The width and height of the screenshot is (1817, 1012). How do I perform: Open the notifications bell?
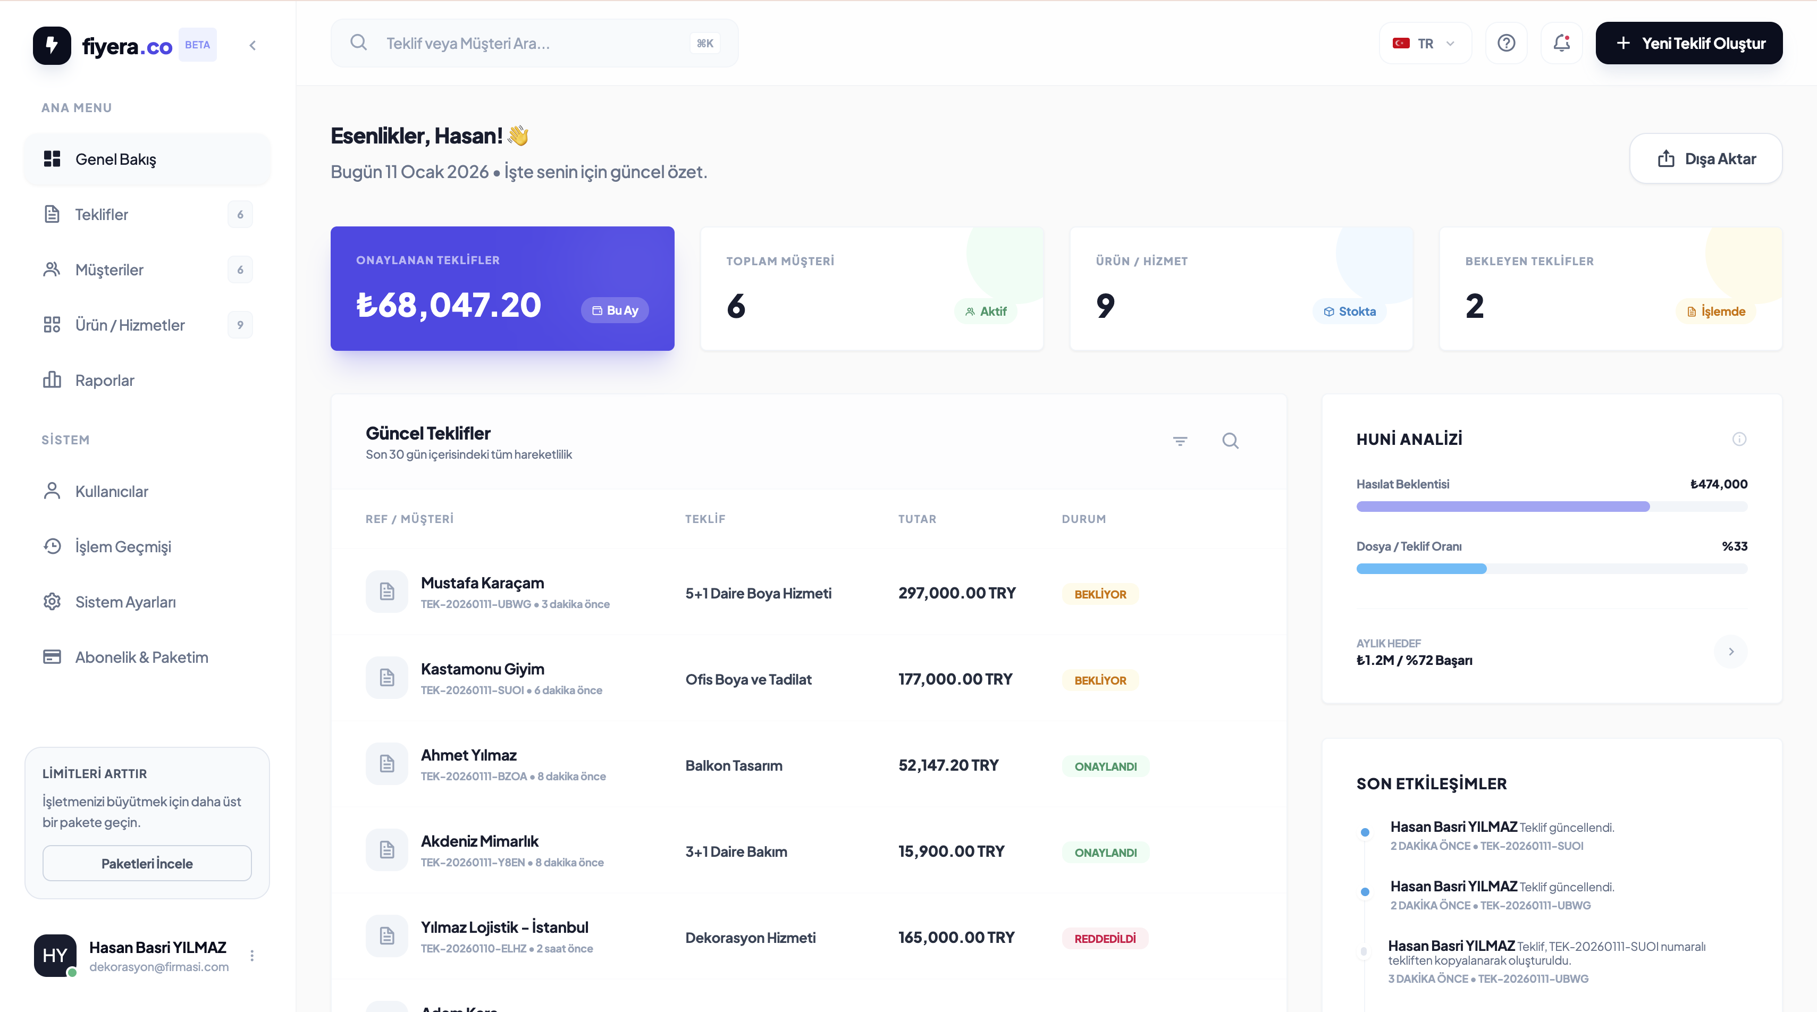click(x=1561, y=43)
